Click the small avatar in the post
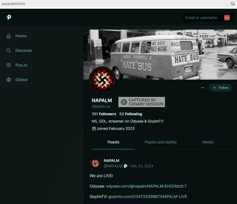Screen dimensions: 237x204 (95, 163)
